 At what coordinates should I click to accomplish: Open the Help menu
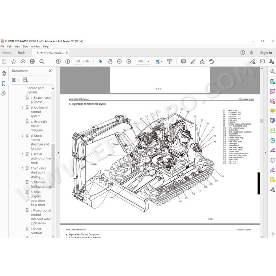point(46,47)
